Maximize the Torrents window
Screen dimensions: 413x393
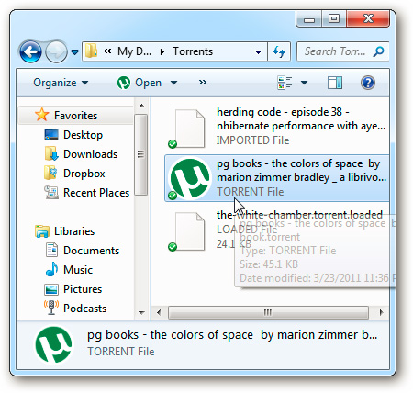334,18
